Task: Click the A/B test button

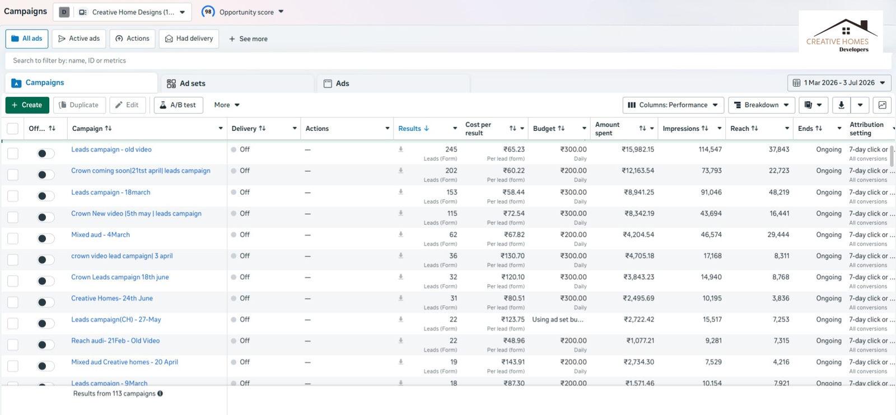Action: (178, 105)
